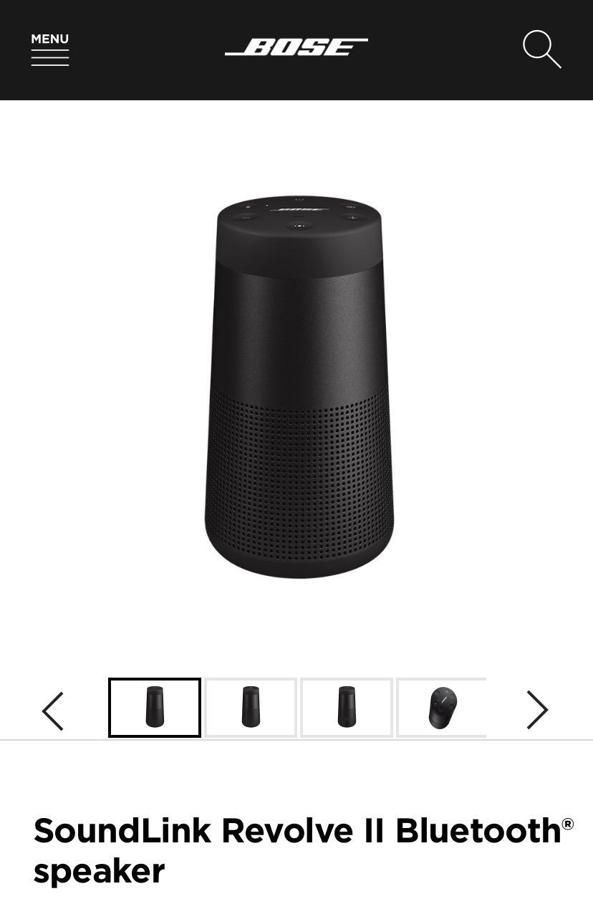Click the large SoundLink speaker product image
This screenshot has width=593, height=909.
click(x=299, y=387)
